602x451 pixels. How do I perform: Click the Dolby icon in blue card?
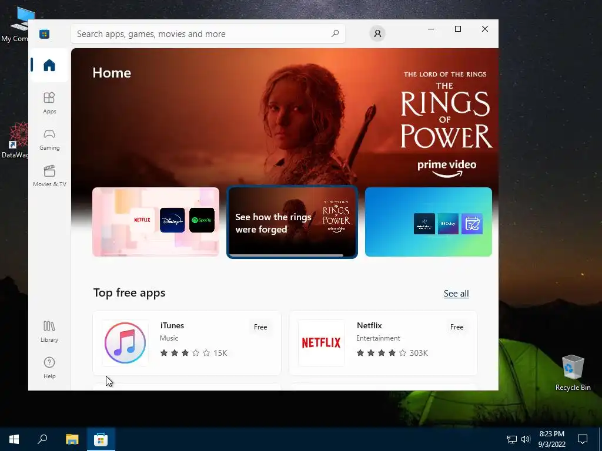click(448, 224)
